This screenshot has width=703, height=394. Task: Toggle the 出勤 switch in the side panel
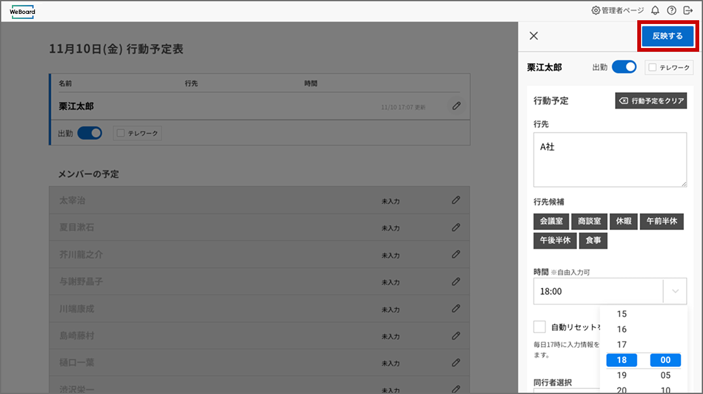[x=624, y=66]
